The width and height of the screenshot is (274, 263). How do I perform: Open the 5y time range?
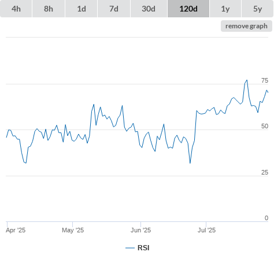click(x=257, y=9)
